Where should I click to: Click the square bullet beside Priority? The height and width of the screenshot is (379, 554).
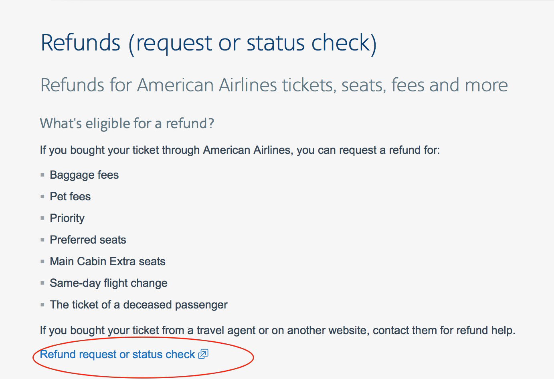pyautogui.click(x=42, y=218)
